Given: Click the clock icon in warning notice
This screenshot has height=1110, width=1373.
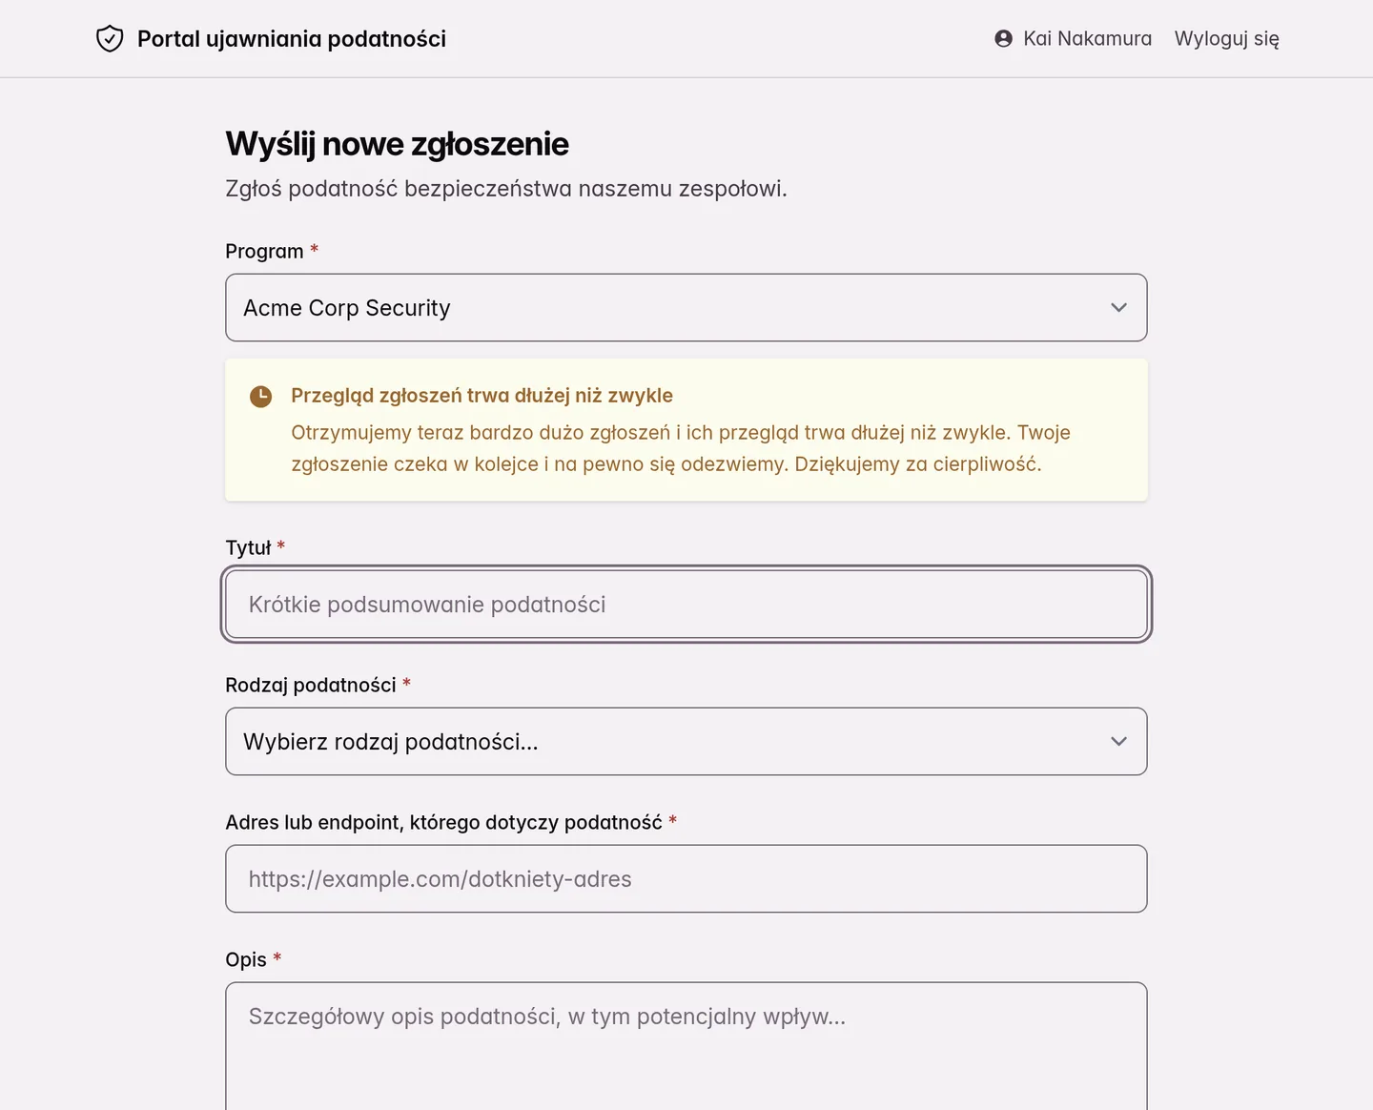Looking at the screenshot, I should tap(260, 397).
